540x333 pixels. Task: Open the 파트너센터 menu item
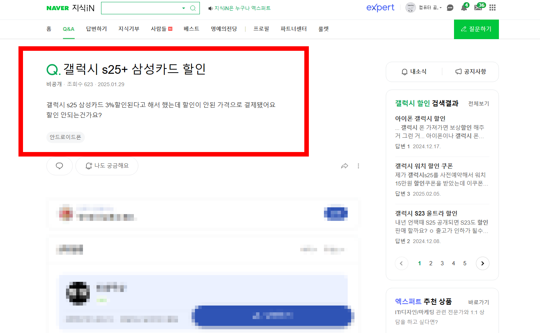tap(294, 29)
